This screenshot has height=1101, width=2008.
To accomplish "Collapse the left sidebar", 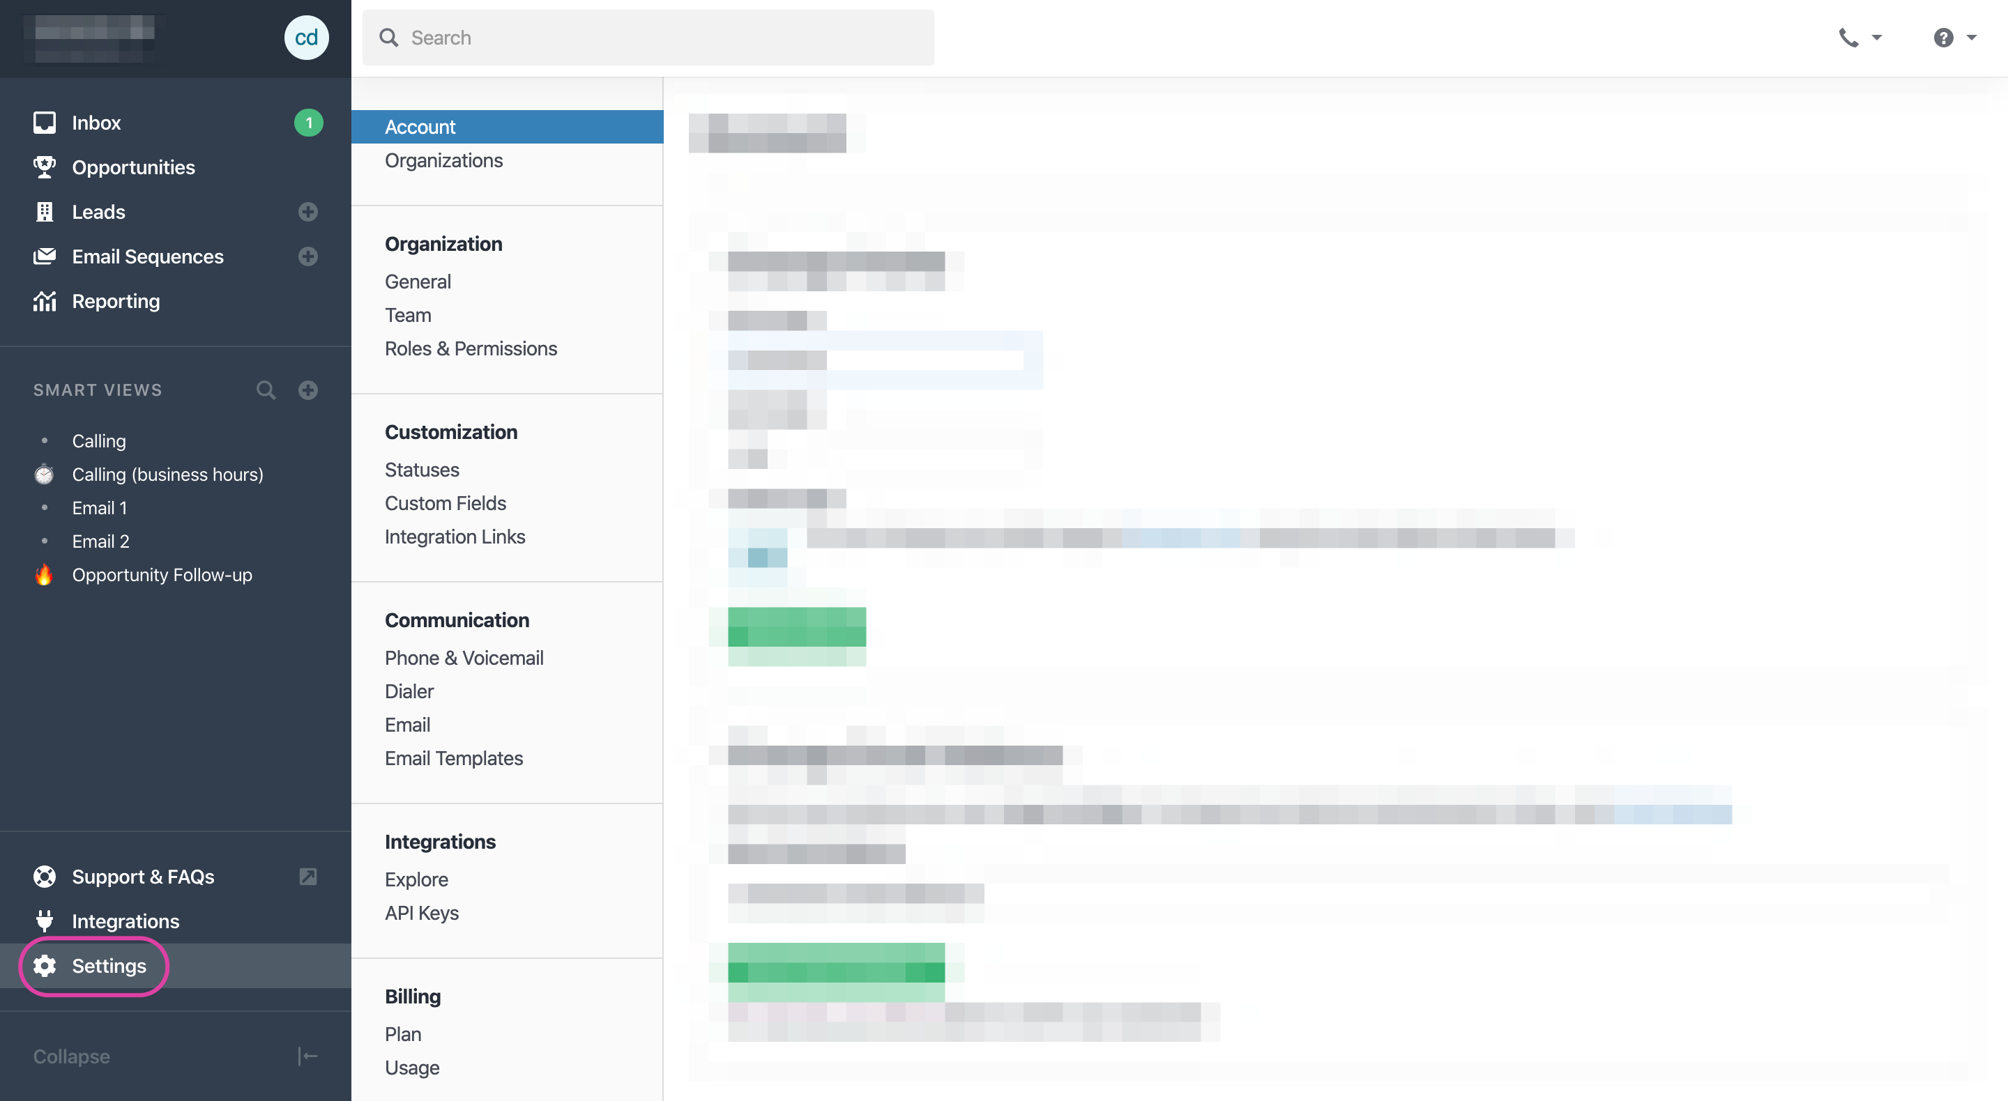I will [308, 1056].
